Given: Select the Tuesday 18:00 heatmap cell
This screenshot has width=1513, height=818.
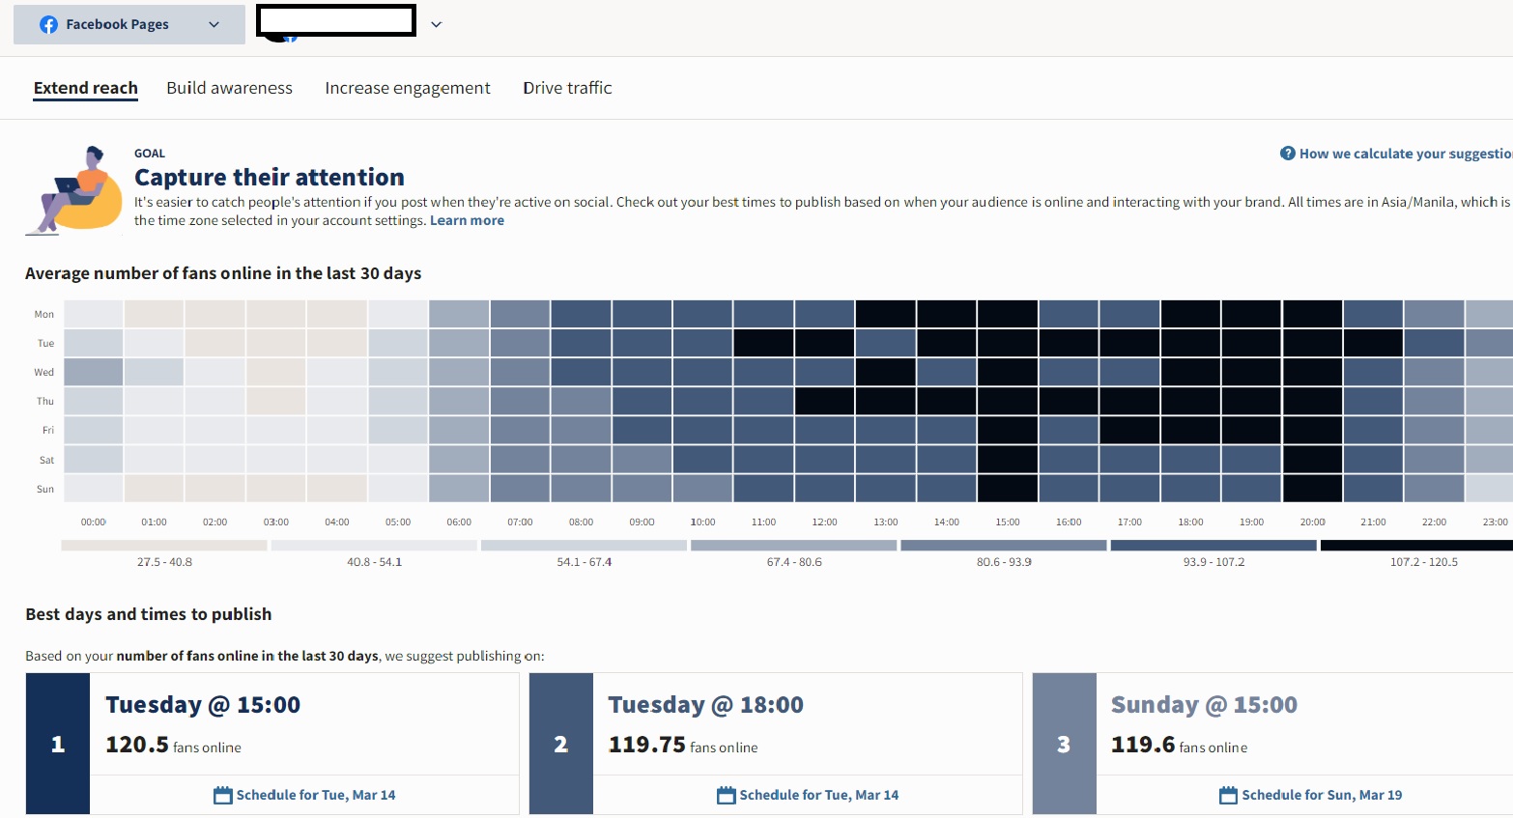Looking at the screenshot, I should 1190,343.
